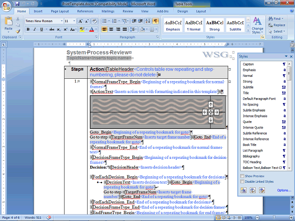Viewport: 295px width, 221px height.
Task: Click the Replace button
Action: 277,25
